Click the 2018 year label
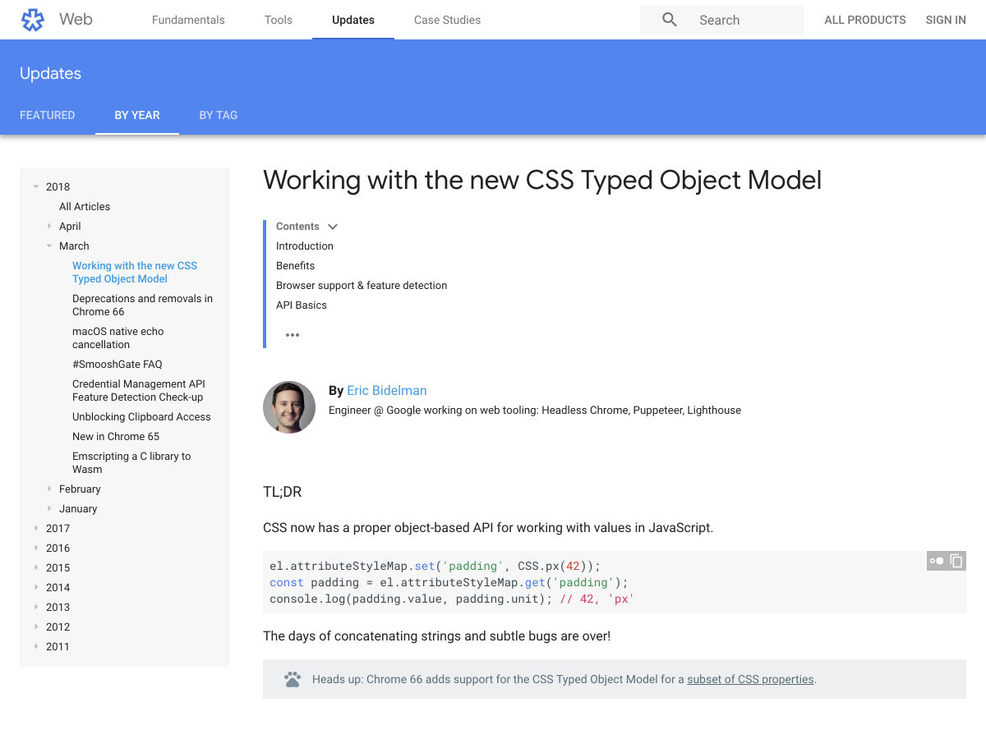The height and width of the screenshot is (739, 986). [x=58, y=186]
